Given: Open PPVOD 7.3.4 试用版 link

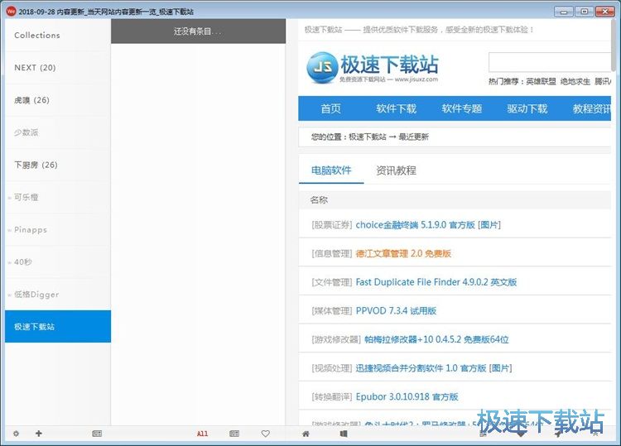Looking at the screenshot, I should (x=396, y=310).
